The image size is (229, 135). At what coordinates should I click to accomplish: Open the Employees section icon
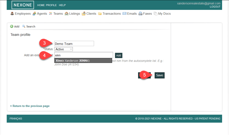12,14
